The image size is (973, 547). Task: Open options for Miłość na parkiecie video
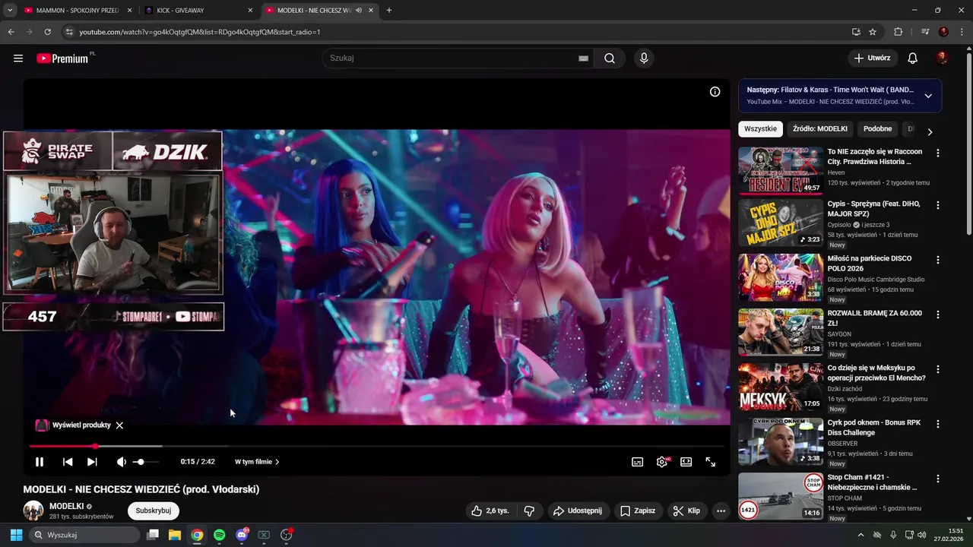click(x=937, y=260)
